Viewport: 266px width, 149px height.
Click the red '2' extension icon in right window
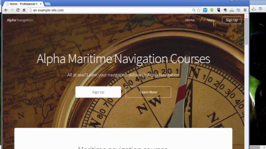pyautogui.click(x=254, y=9)
